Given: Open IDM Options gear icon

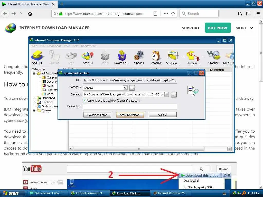Looking at the screenshot, I should [139, 58].
